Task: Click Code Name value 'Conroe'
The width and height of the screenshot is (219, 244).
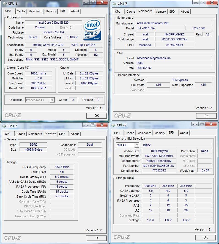Action: pyautogui.click(x=40, y=27)
